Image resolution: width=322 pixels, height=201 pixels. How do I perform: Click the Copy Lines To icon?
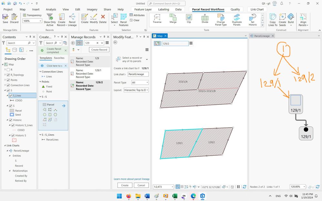click(273, 20)
